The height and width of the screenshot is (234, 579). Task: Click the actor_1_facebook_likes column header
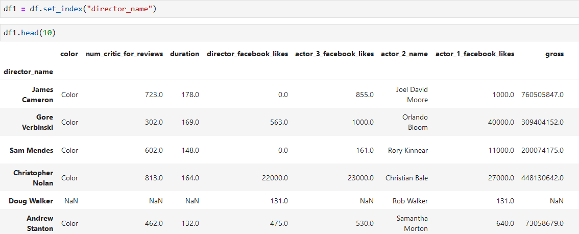[x=475, y=54]
